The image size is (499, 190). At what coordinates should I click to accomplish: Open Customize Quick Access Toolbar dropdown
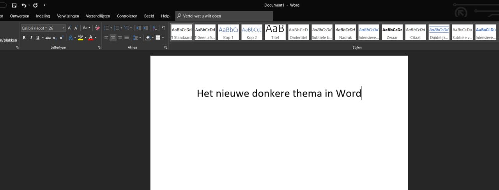pos(45,5)
